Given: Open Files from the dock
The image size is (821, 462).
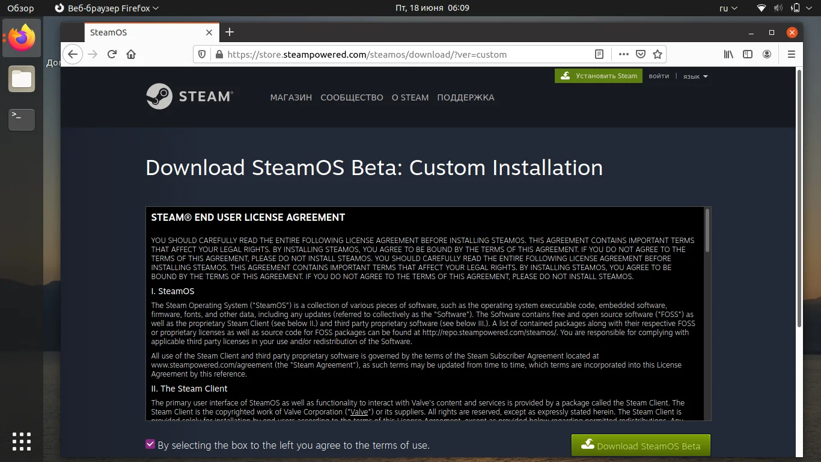Looking at the screenshot, I should click(22, 79).
